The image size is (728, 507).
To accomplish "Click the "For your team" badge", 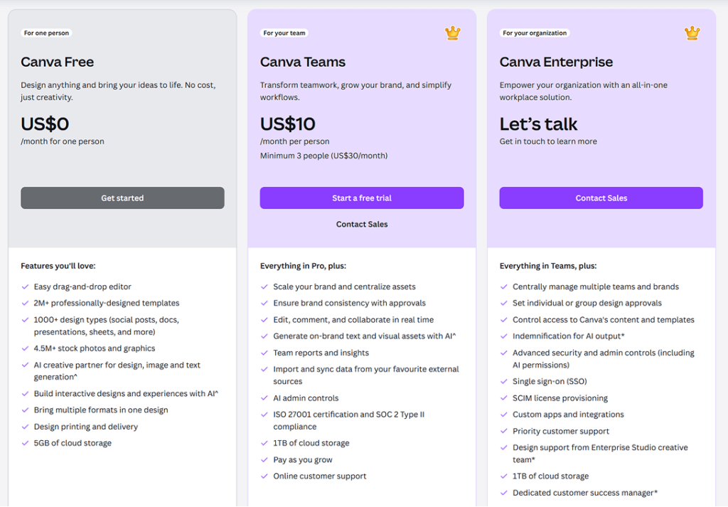I will [x=284, y=33].
